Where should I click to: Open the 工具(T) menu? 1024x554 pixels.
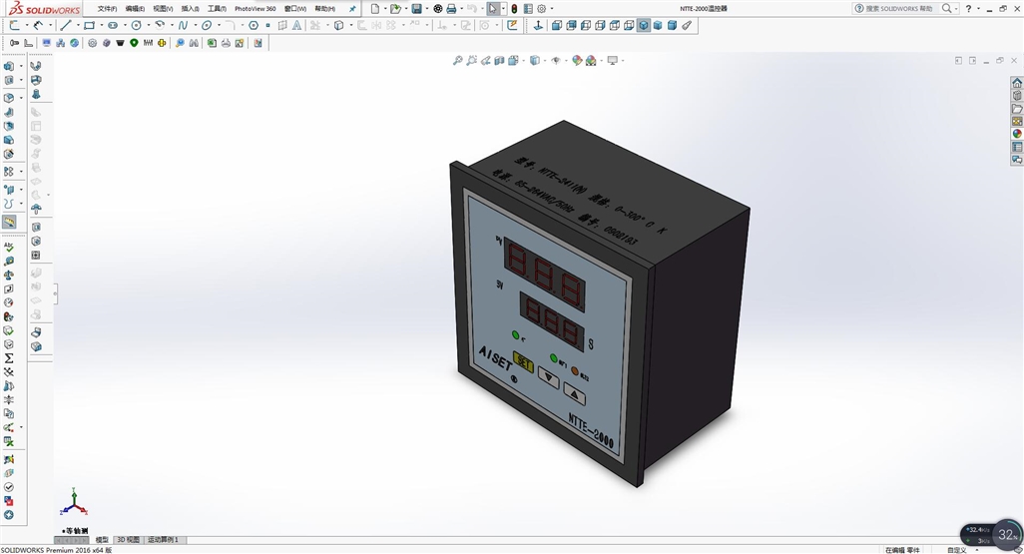tap(217, 9)
